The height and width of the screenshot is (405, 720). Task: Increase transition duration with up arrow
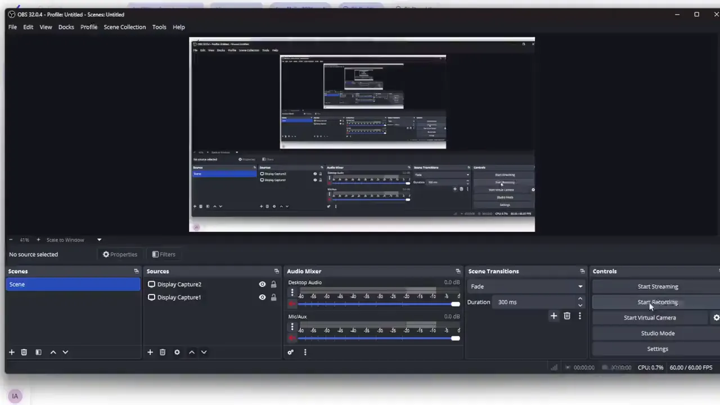(x=580, y=299)
